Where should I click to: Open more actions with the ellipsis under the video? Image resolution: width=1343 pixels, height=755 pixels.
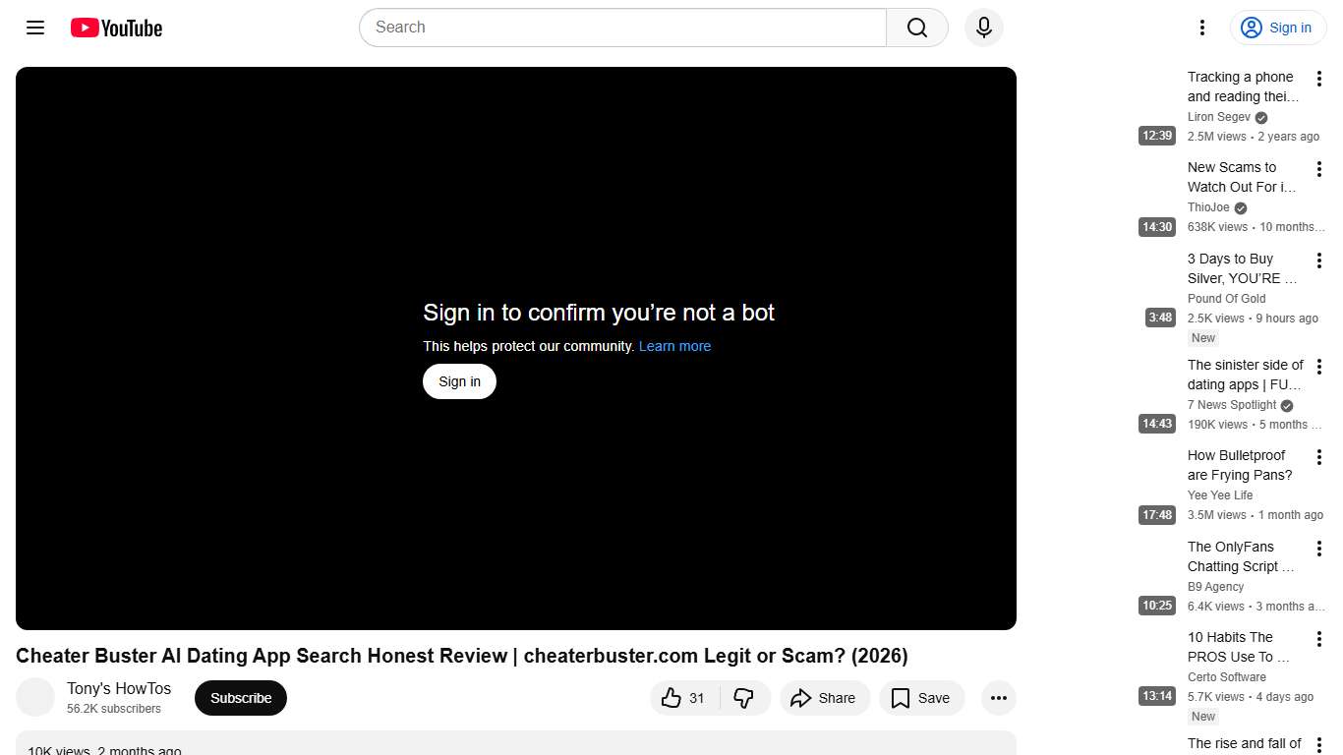pos(998,698)
